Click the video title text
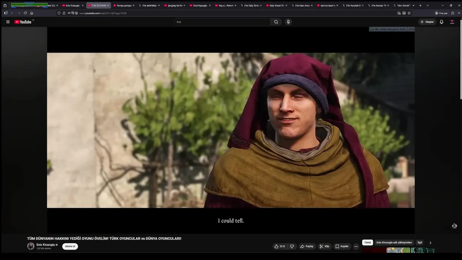The height and width of the screenshot is (260, 462). 104,239
